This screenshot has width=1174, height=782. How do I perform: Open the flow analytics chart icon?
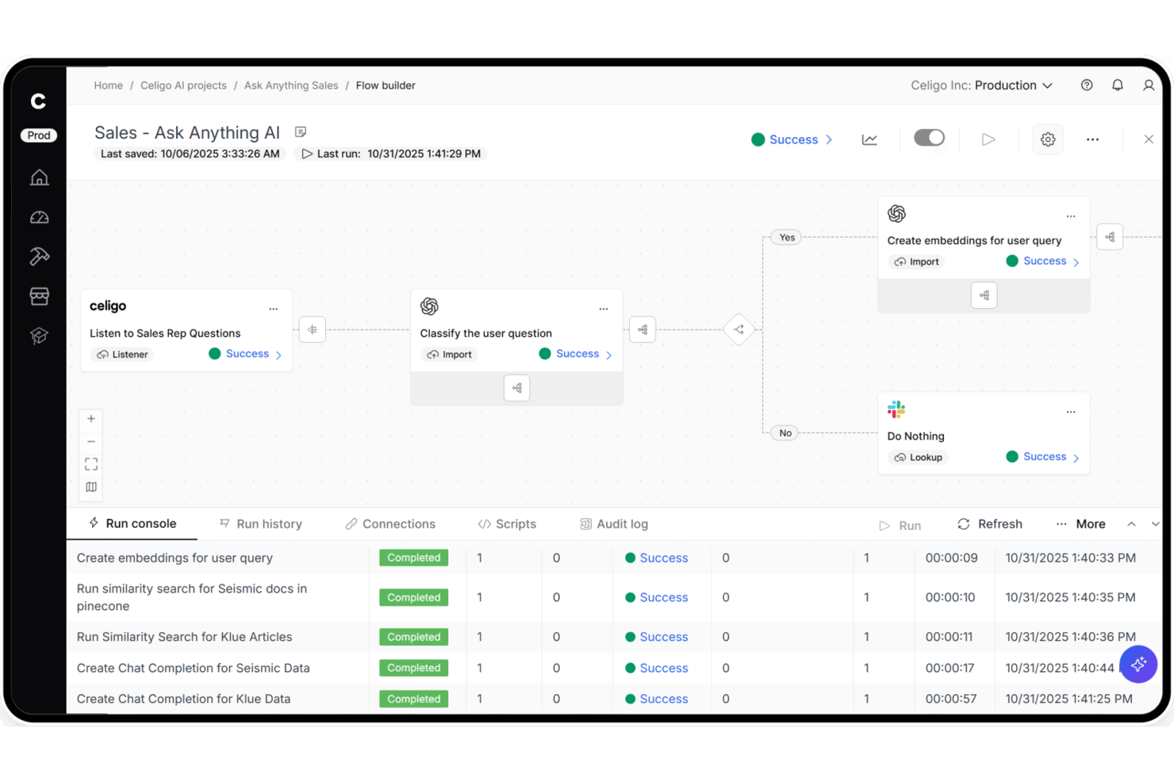[x=869, y=139]
